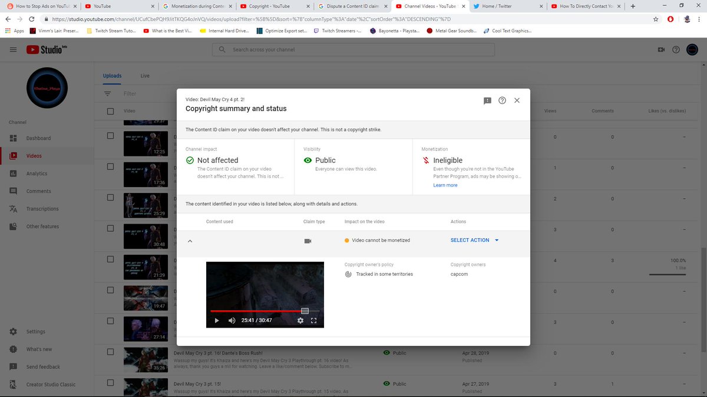Open Other features in the sidebar

point(42,226)
